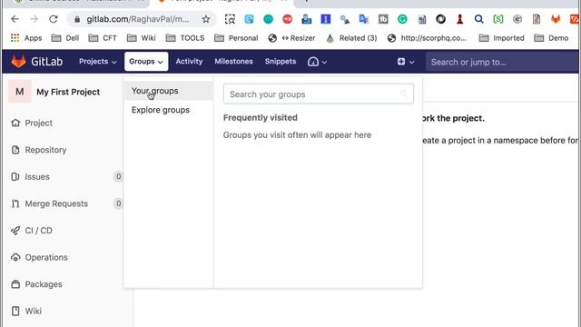The image size is (581, 327).
Task: Open the Repository sidebar link
Action: point(45,150)
